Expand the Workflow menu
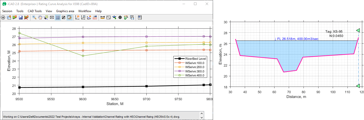Screen dimensions: 364x120 coord(85,11)
